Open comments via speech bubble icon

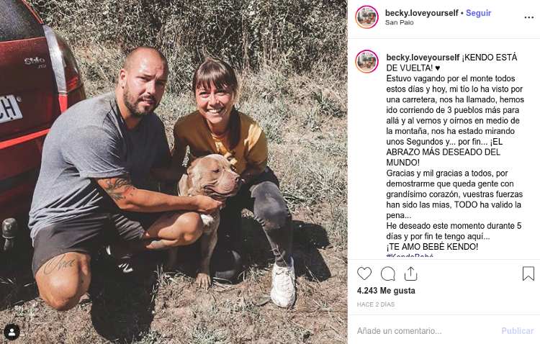click(x=388, y=273)
